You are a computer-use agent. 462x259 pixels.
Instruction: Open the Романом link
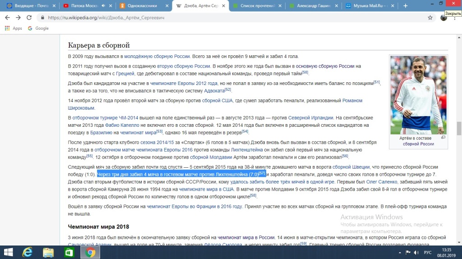tap(352, 100)
